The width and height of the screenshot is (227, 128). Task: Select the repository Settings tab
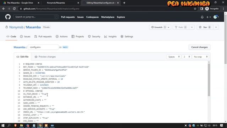tap(127, 37)
